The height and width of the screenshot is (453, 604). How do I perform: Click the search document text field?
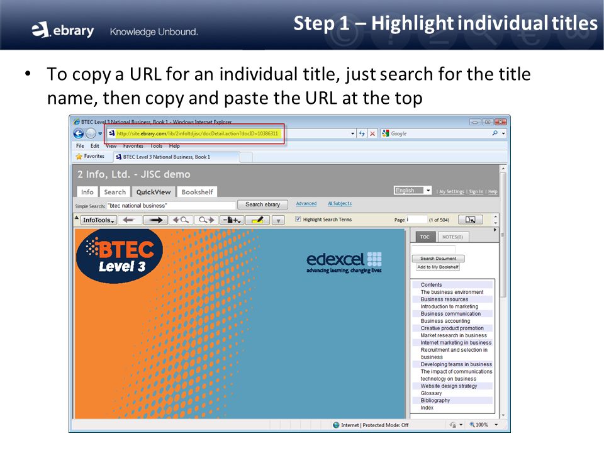pos(433,250)
